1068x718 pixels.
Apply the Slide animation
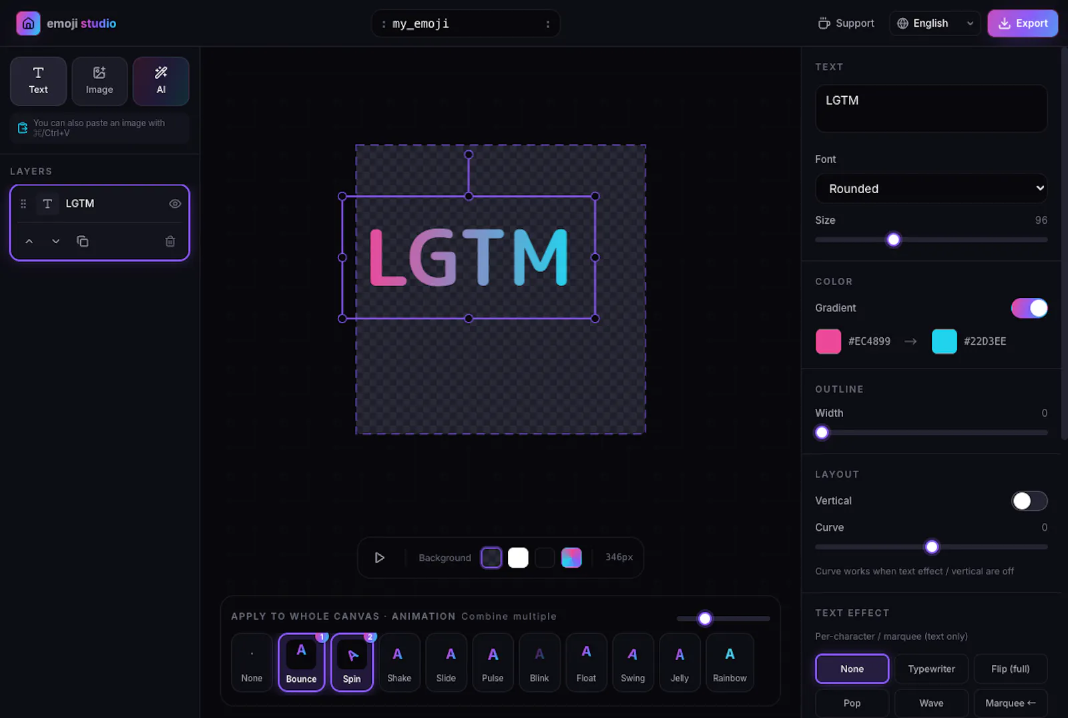(x=446, y=663)
